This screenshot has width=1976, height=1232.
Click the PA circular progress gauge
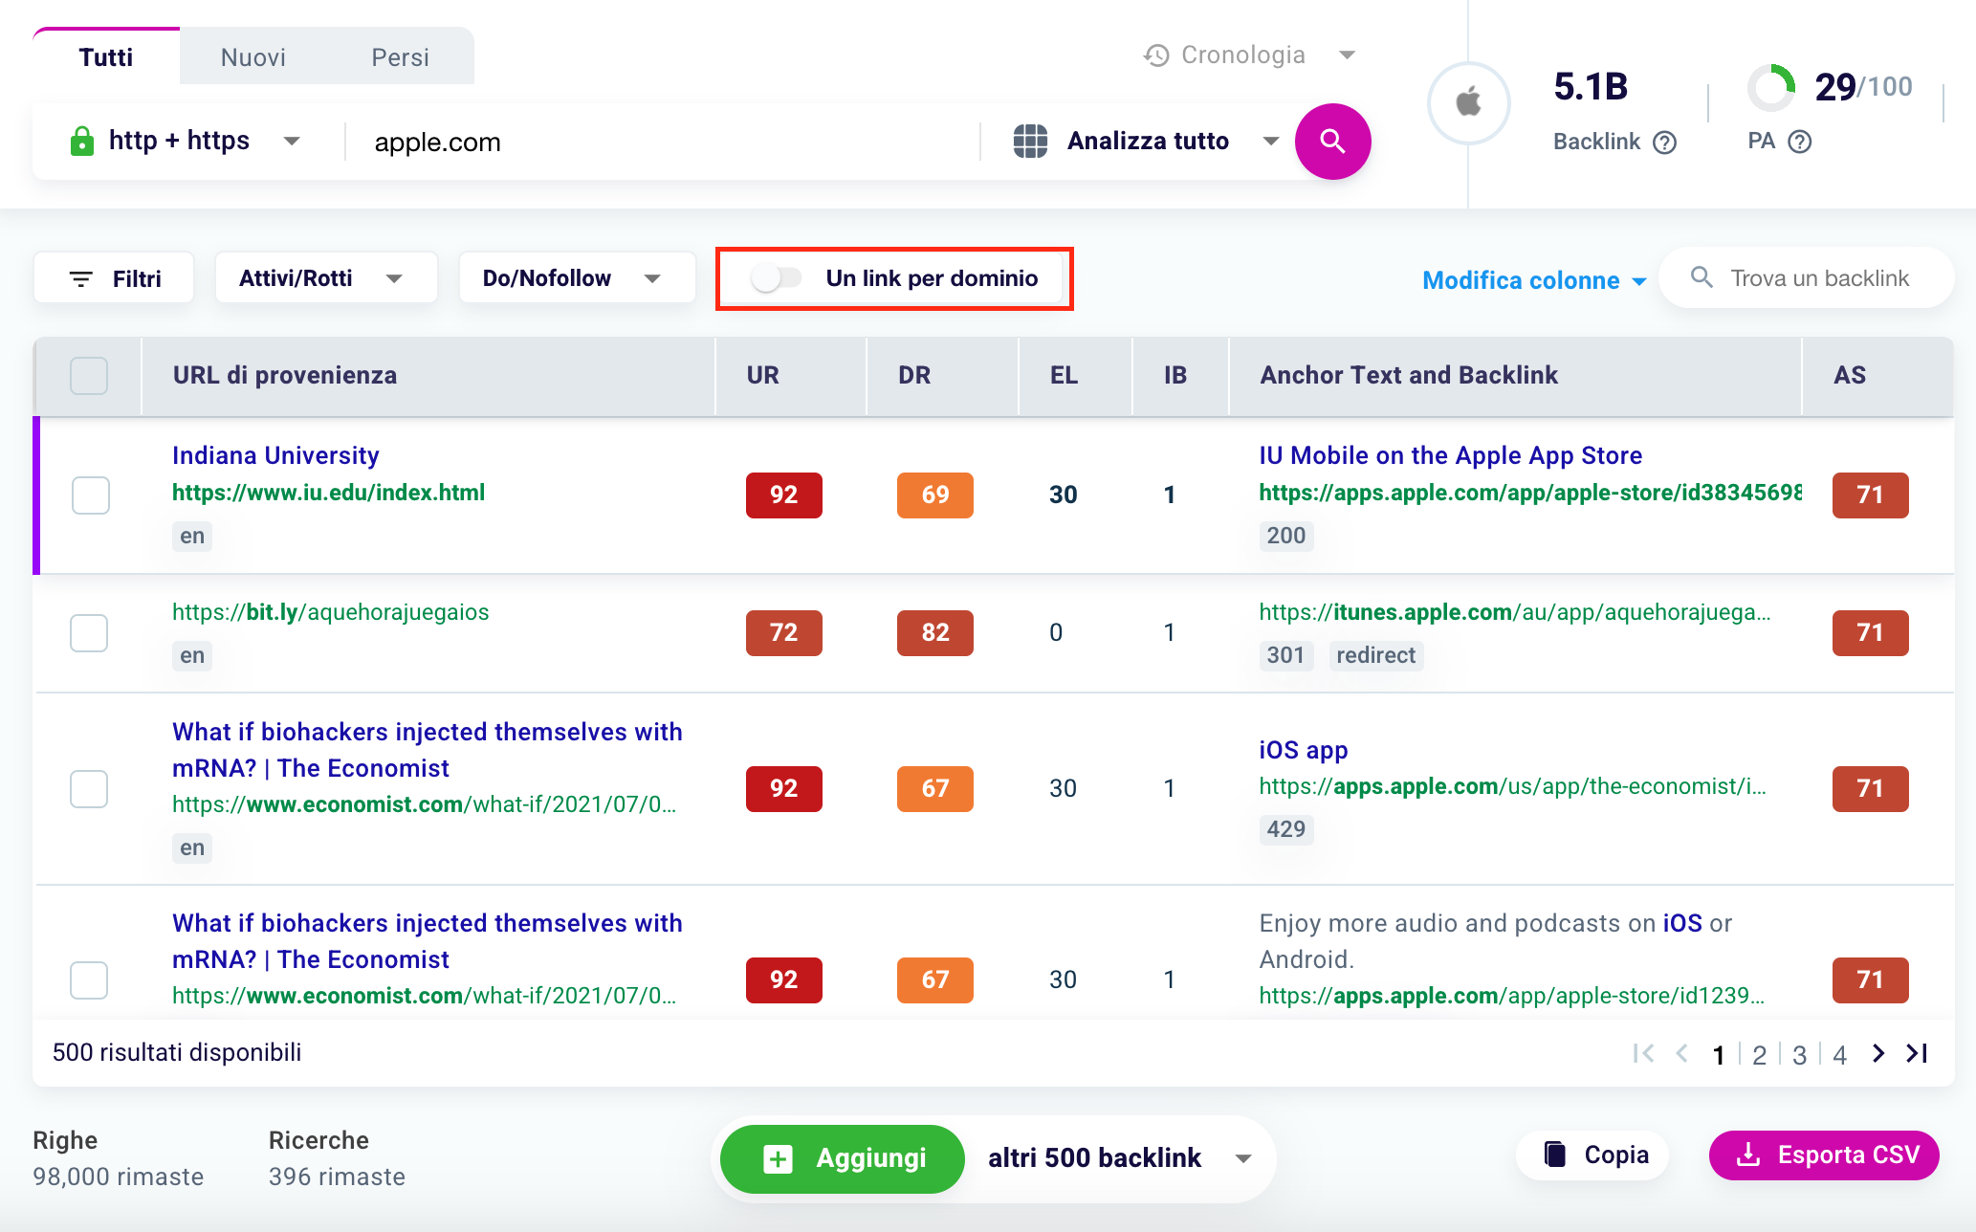pos(1771,88)
